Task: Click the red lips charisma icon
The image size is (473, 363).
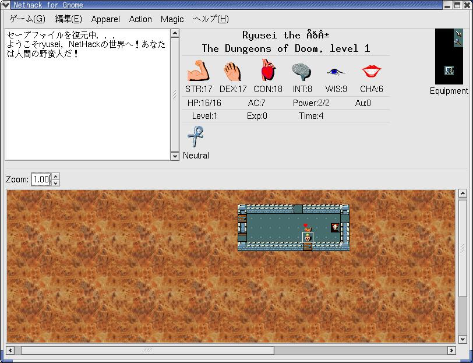Action: coord(371,71)
